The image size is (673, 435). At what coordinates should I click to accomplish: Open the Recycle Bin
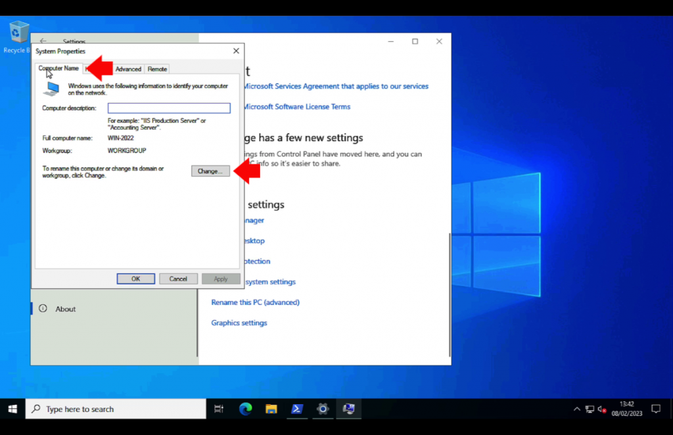(x=18, y=33)
